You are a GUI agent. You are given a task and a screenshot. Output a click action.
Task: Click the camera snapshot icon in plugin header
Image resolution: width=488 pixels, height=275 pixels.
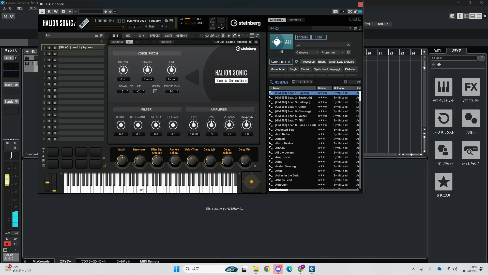[x=335, y=11]
